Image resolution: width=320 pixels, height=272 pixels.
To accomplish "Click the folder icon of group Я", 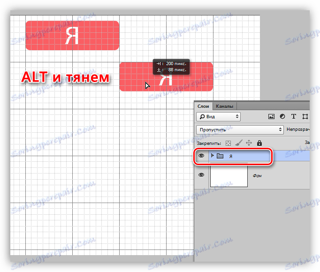I will 220,156.
